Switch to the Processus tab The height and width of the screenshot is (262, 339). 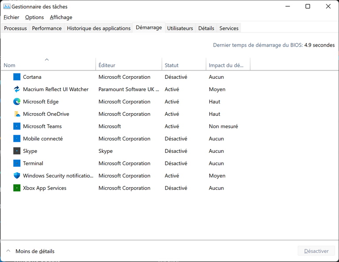pyautogui.click(x=15, y=28)
